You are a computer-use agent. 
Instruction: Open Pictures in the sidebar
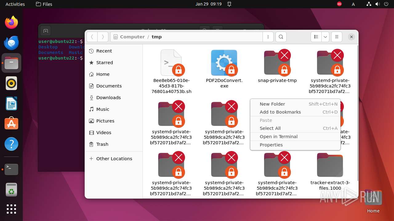tap(114, 121)
